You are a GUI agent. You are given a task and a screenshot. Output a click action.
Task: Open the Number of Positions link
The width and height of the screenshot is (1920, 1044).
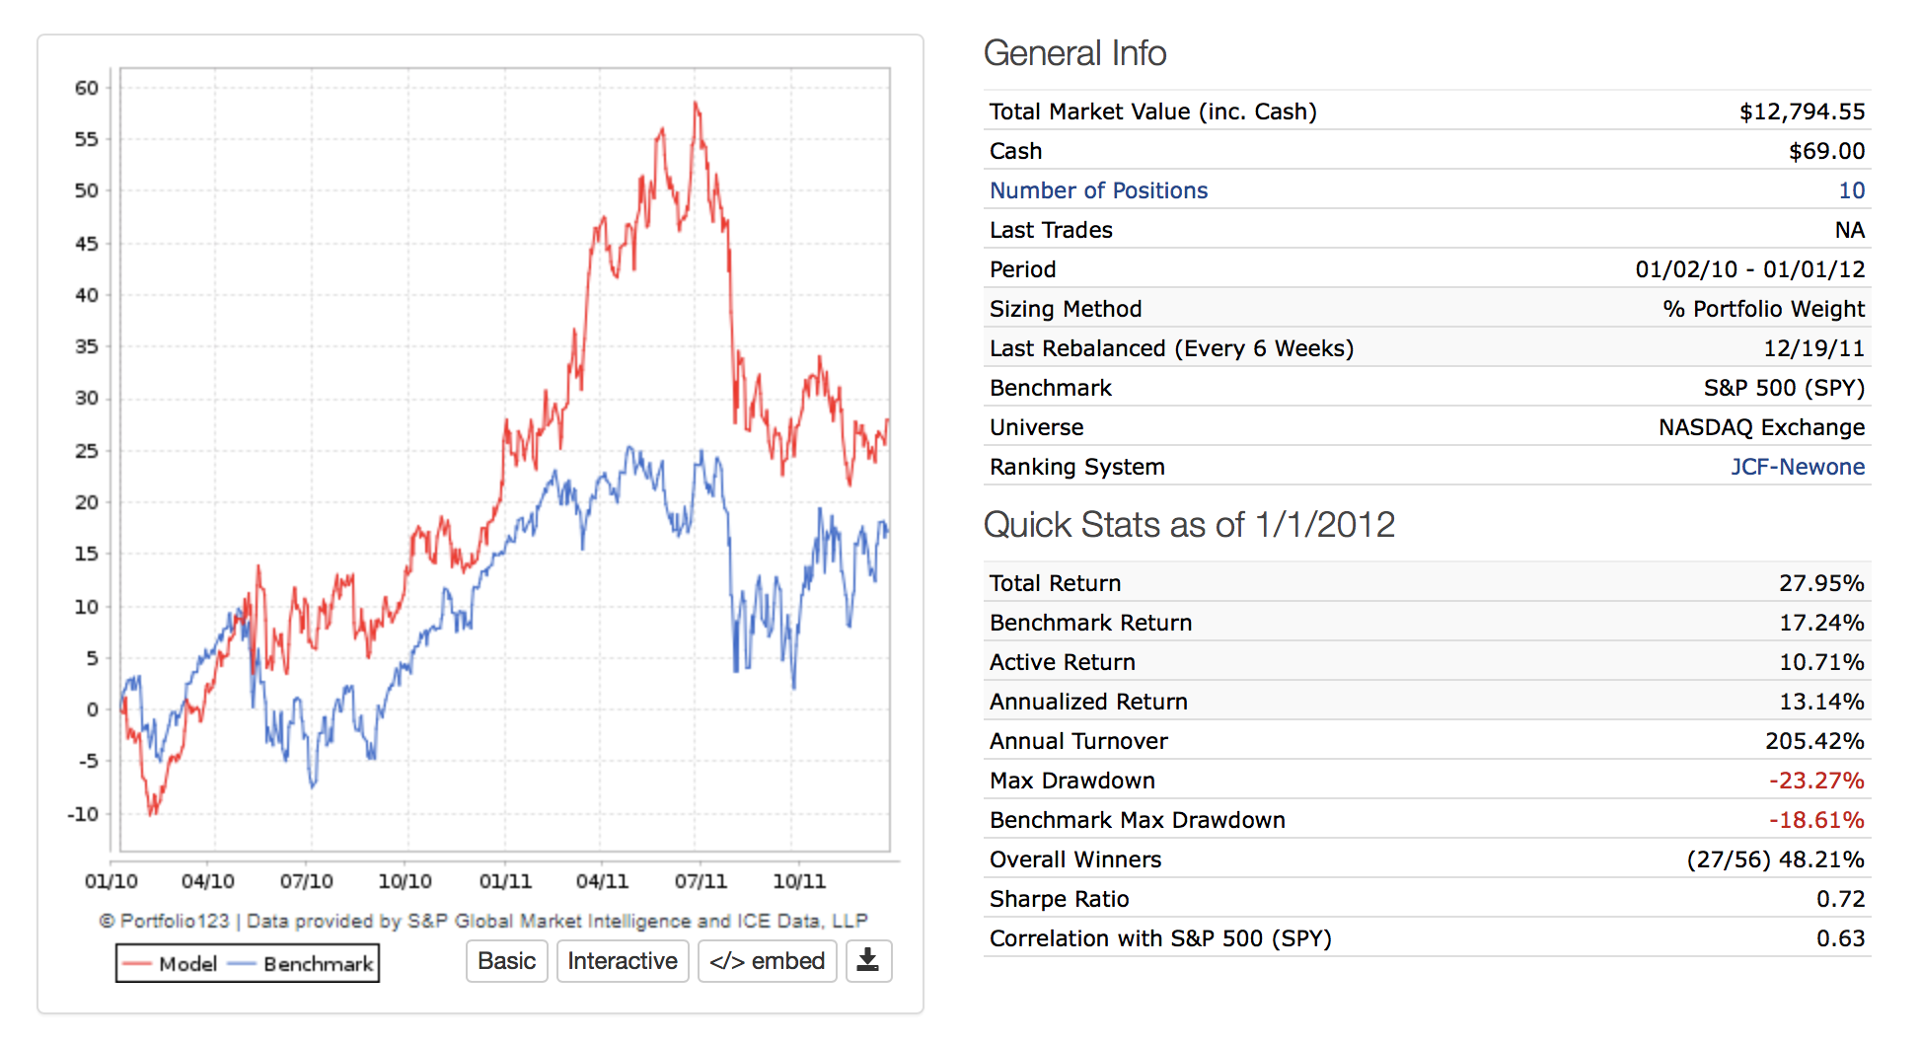click(x=1098, y=190)
